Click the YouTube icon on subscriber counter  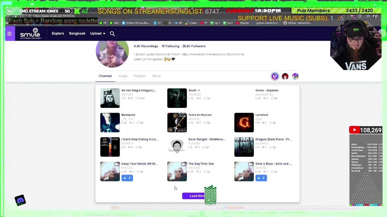point(355,130)
